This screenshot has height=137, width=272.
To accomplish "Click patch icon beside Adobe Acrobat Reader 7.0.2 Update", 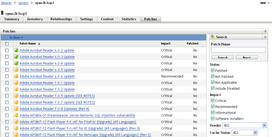I will coord(16,89).
